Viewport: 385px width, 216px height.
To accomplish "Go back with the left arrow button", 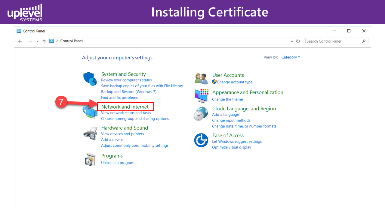I will point(20,41).
